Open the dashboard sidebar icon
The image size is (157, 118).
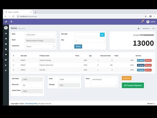pos(6,33)
